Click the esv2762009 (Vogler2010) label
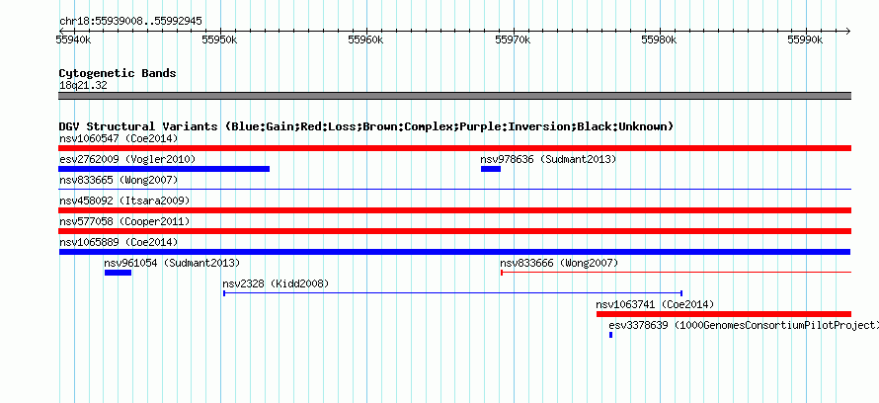This screenshot has width=879, height=403. (127, 159)
